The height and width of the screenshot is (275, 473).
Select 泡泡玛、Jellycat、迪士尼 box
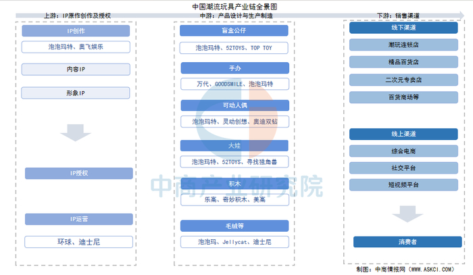(234, 242)
